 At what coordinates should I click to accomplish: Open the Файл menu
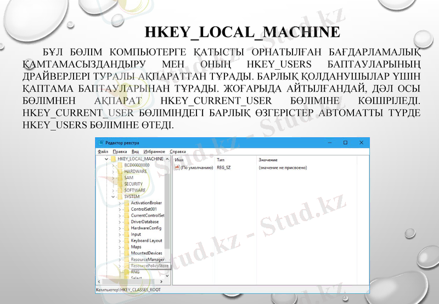[x=103, y=151]
